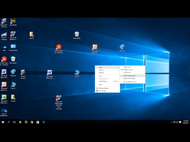Select the Network icon beside the wallpaper logo
Image resolution: width=190 pixels, height=142 pixels.
pyautogui.click(x=122, y=48)
